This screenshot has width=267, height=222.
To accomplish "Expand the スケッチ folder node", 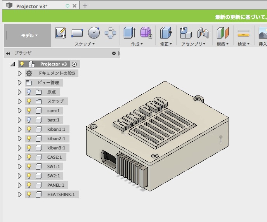I will [19, 101].
